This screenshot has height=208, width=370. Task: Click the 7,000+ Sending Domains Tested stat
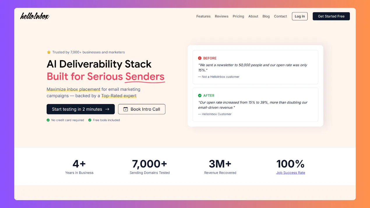(x=150, y=167)
